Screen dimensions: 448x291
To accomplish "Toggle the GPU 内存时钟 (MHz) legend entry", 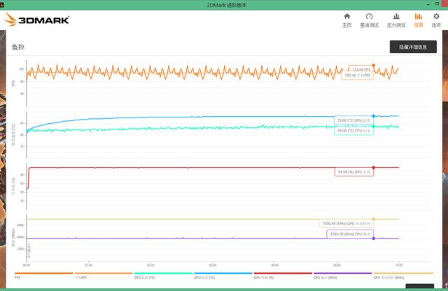I will click(403, 276).
